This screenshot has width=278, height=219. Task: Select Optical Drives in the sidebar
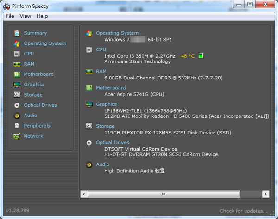[40, 105]
